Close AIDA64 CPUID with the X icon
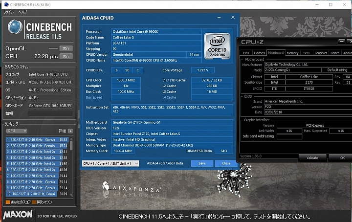This screenshot has height=222, width=352. click(233, 17)
